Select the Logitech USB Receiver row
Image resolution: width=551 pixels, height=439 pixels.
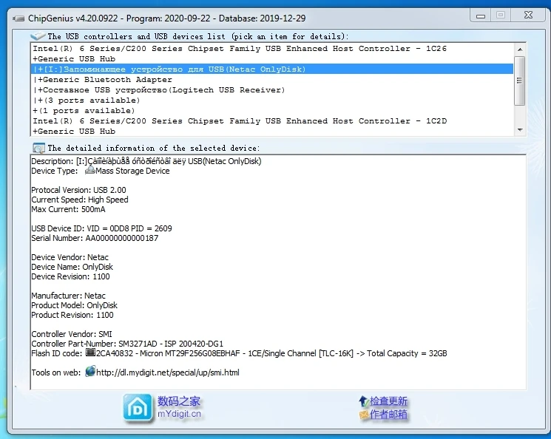click(272, 90)
